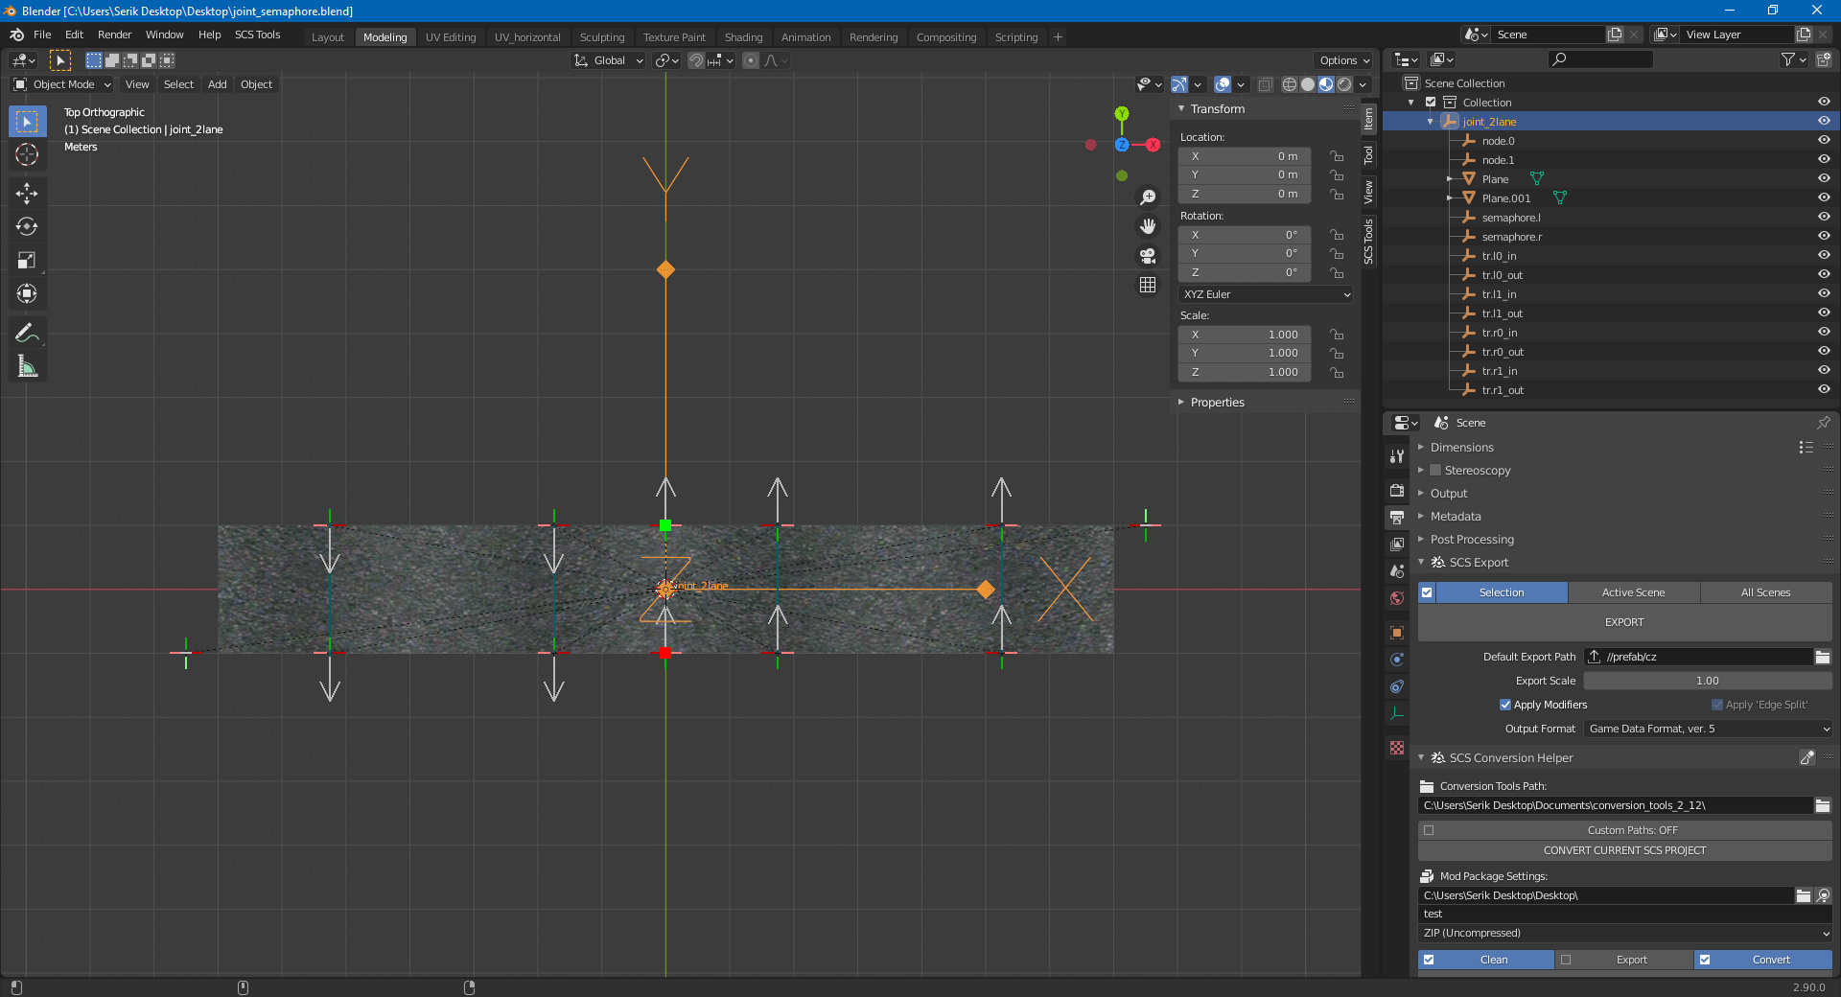
Task: Switch to the UV Editing workspace tab
Action: click(451, 37)
